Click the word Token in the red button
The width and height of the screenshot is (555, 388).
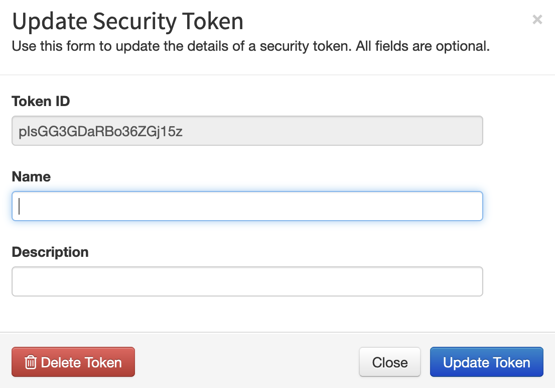pos(103,362)
